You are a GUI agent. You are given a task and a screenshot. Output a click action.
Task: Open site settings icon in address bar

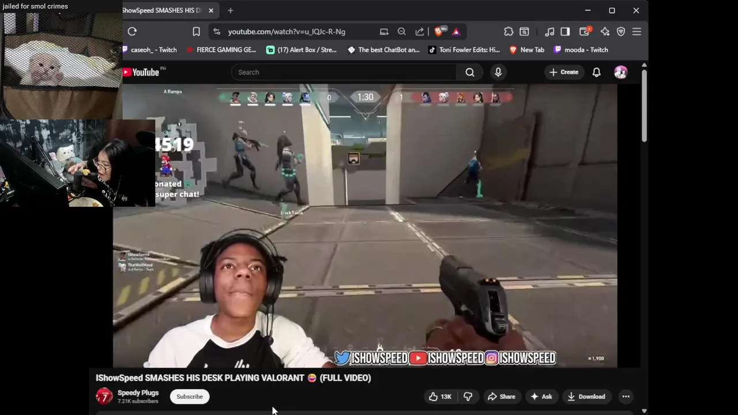[x=217, y=32]
